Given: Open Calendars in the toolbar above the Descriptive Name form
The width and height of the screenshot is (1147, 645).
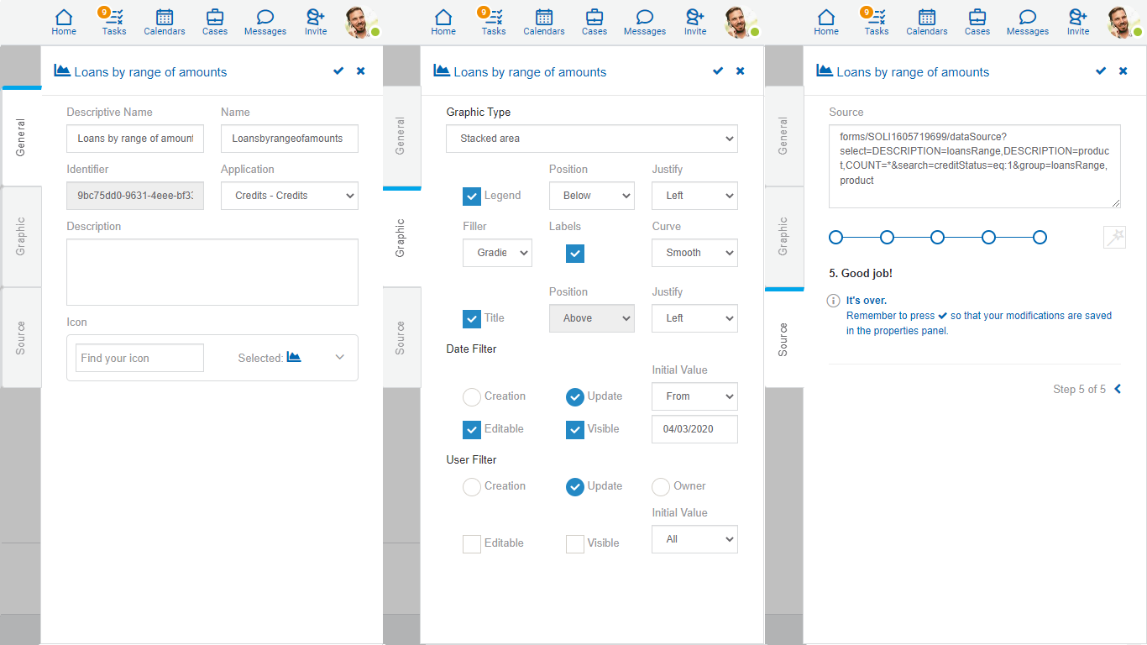Looking at the screenshot, I should coord(165,22).
